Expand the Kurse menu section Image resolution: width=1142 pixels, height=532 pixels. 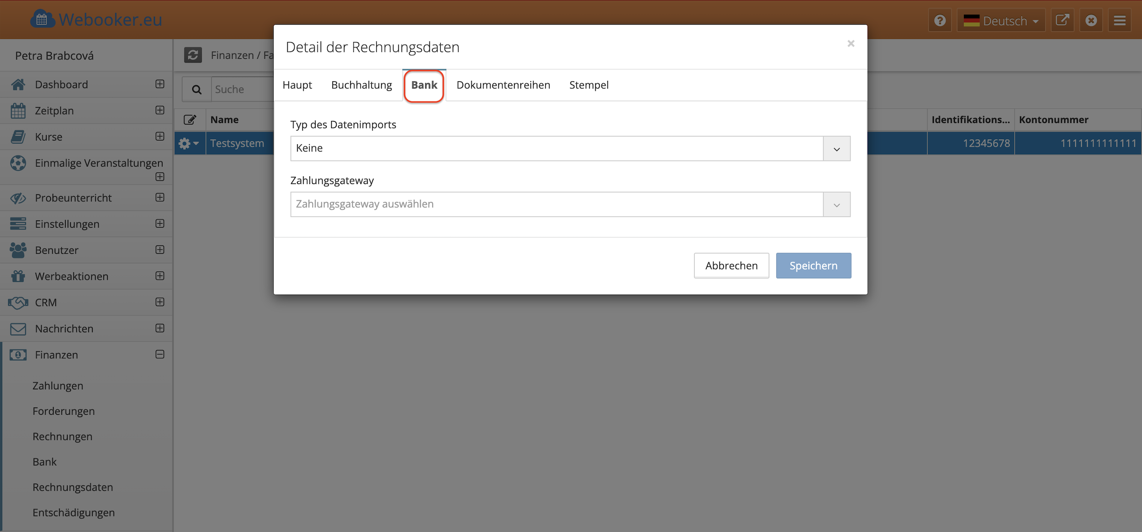coord(160,136)
